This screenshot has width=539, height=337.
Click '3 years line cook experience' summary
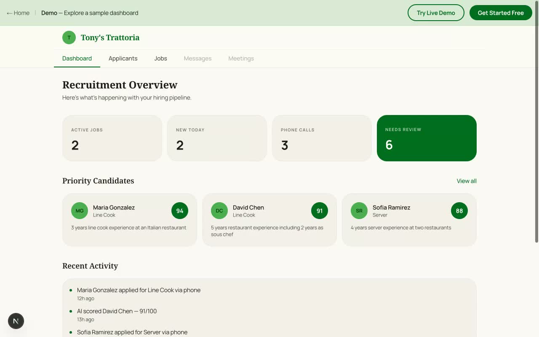[128, 228]
